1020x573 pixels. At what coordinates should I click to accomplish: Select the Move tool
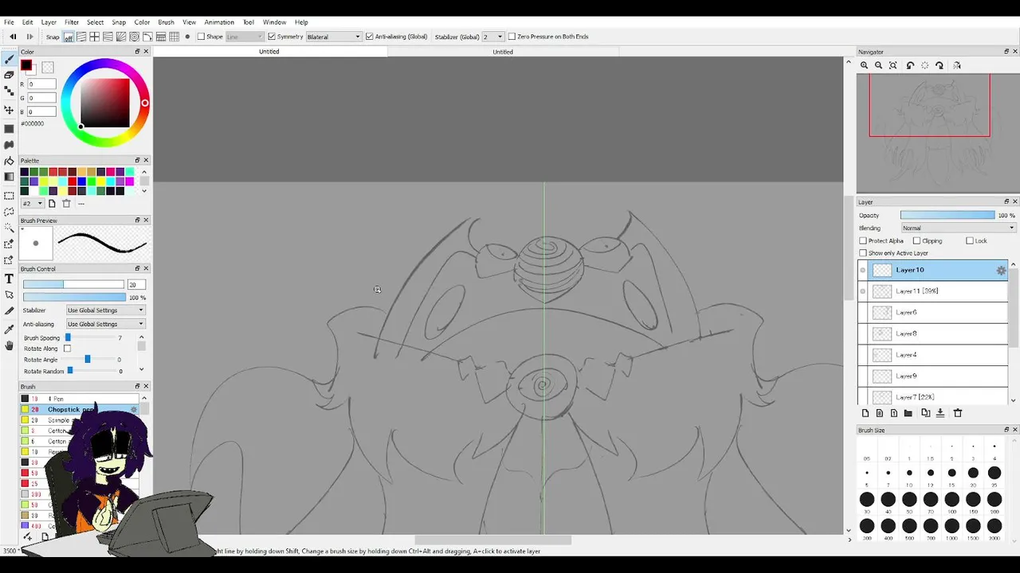coord(9,110)
